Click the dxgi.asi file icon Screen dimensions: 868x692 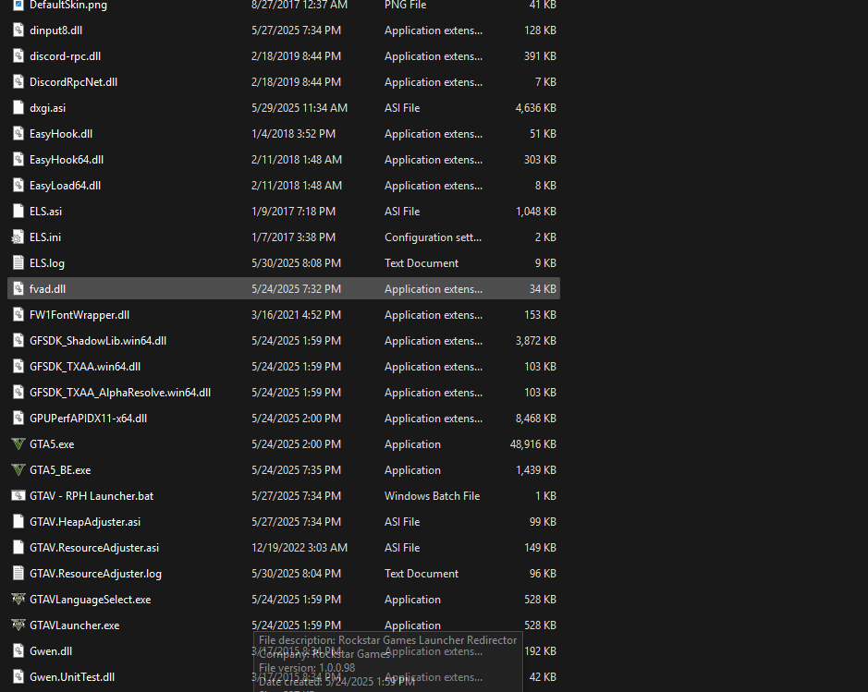[18, 108]
